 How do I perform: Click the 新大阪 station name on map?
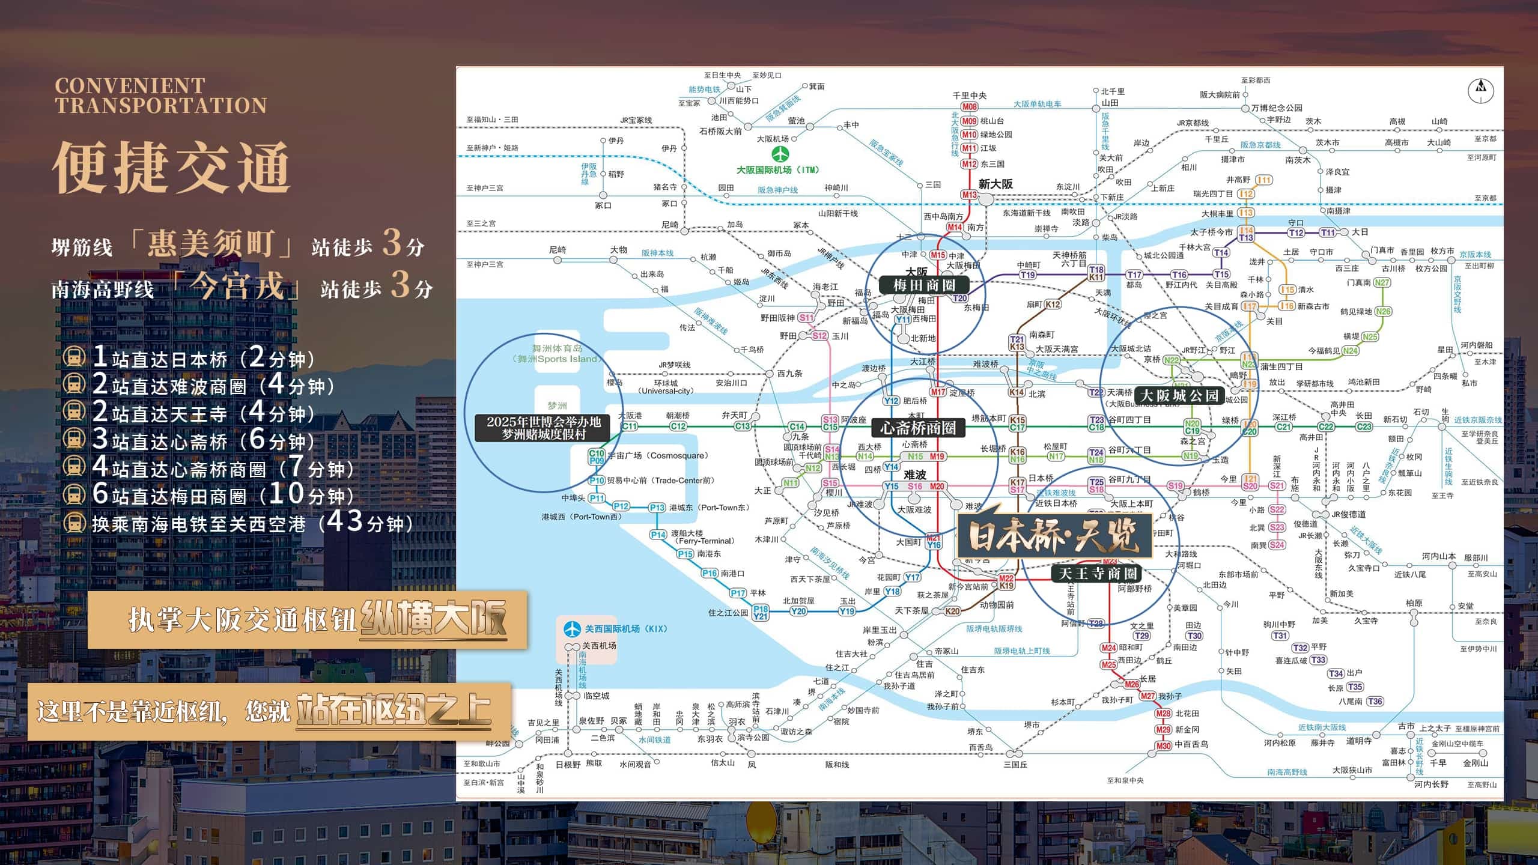point(995,184)
